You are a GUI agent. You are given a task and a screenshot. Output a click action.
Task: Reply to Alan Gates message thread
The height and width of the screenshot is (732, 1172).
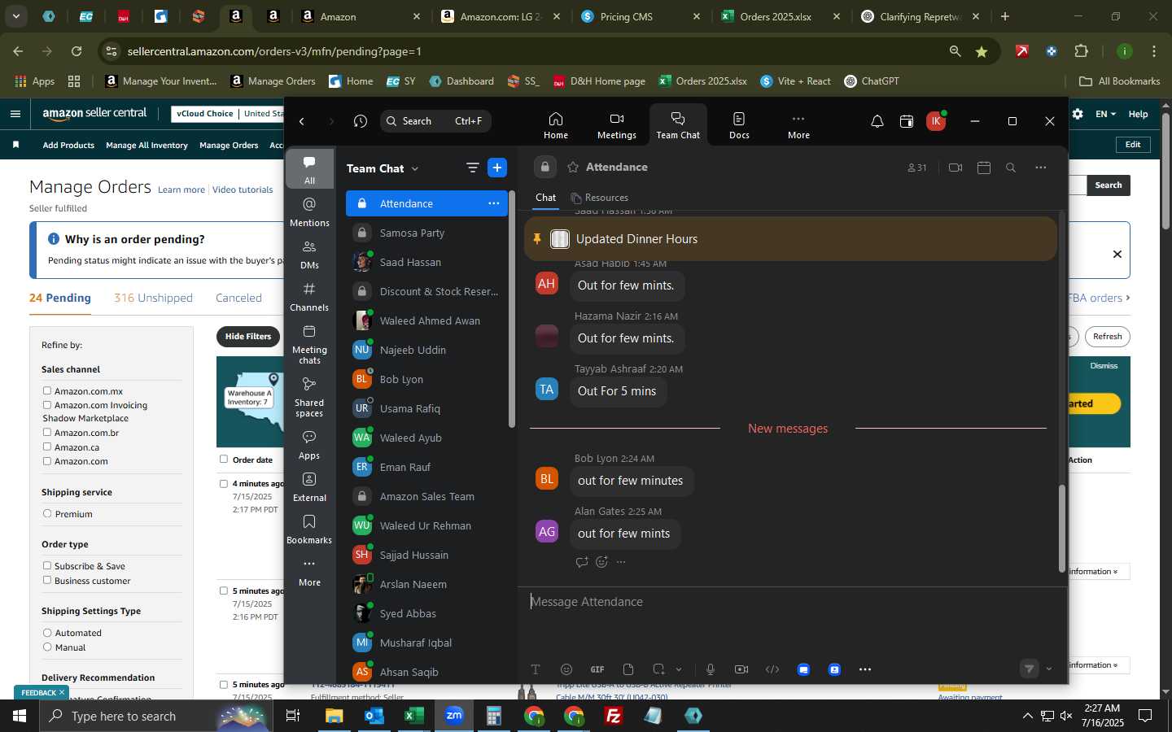coord(582,562)
